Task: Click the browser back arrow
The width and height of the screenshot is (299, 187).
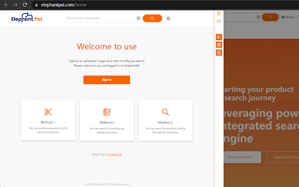Action: [6, 5]
